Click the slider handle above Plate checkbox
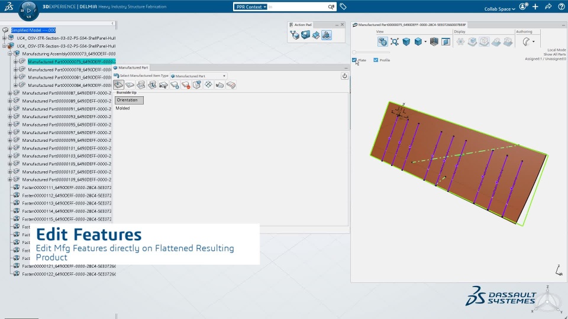Image resolution: width=568 pixels, height=319 pixels. 354,53
